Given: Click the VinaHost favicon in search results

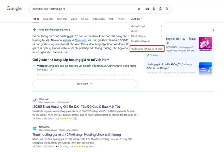Looking at the screenshot, I should click(x=35, y=101).
